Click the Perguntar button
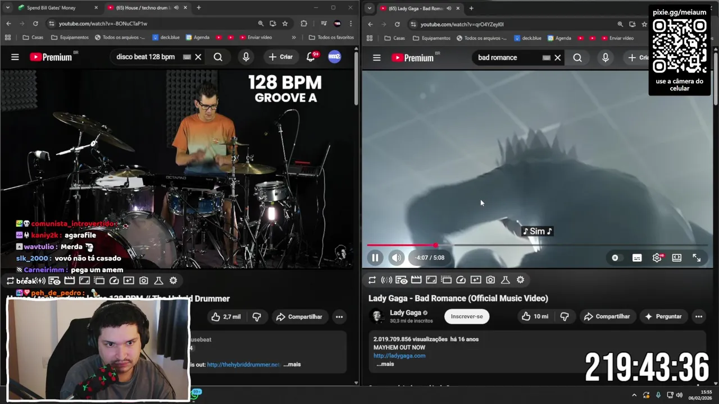Screen dimensions: 719x404 tap(663, 316)
